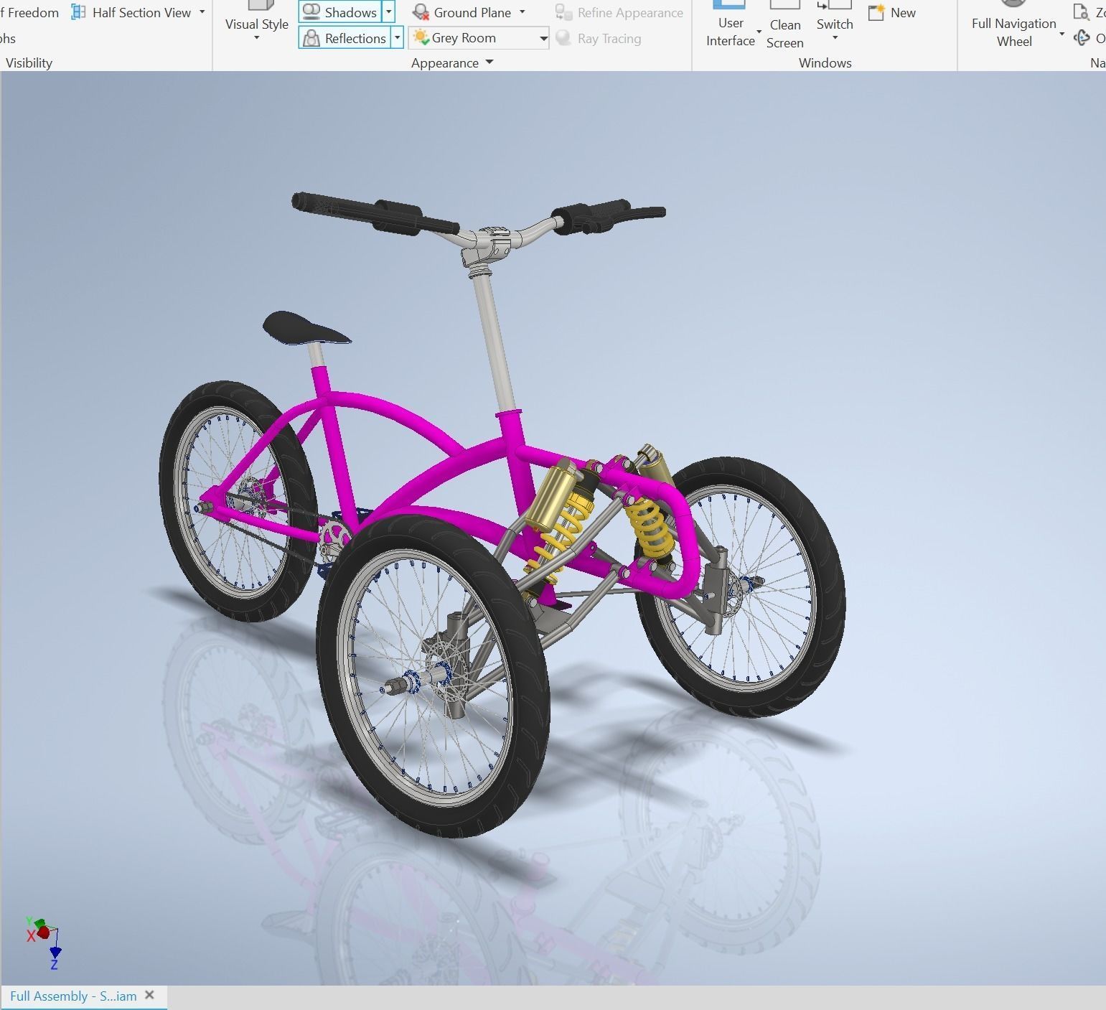Click the Half Section View icon

click(79, 12)
